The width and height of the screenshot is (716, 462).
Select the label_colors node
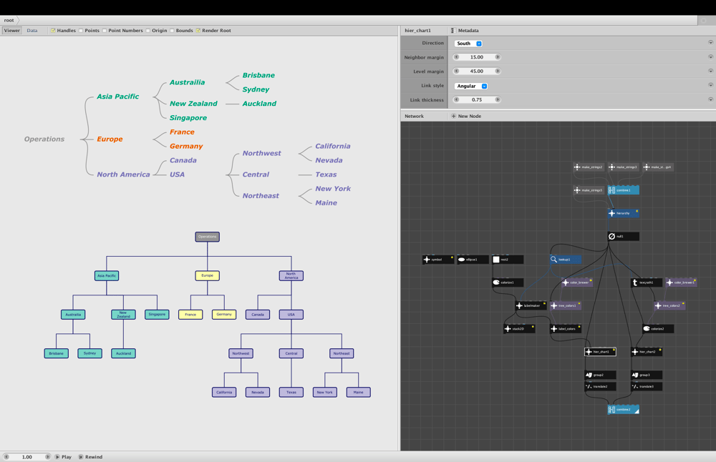pyautogui.click(x=566, y=328)
